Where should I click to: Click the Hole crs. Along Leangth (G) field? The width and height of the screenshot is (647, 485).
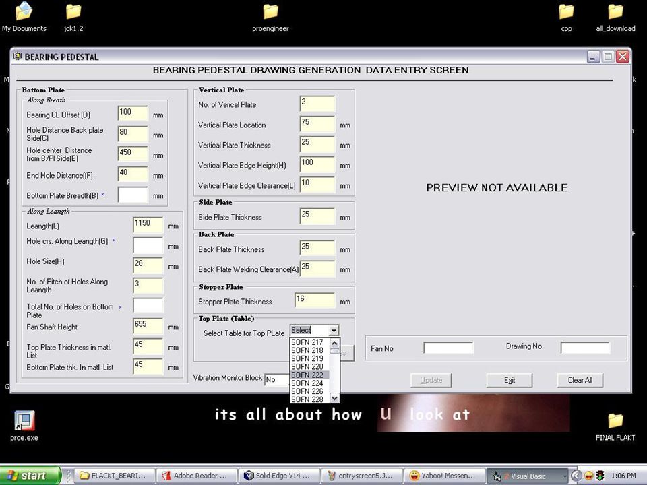click(x=148, y=245)
